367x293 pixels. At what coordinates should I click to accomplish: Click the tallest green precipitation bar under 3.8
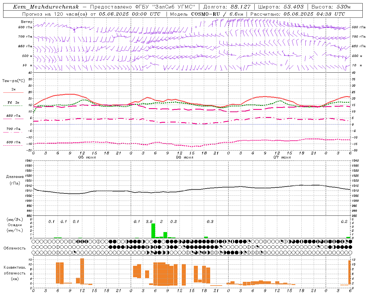(153, 231)
